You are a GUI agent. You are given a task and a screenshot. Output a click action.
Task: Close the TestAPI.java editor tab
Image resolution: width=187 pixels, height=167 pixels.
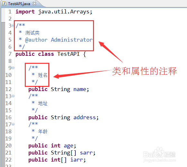tap(34, 4)
